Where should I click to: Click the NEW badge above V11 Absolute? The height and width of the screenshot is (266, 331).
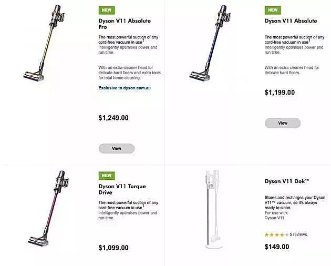(x=273, y=10)
